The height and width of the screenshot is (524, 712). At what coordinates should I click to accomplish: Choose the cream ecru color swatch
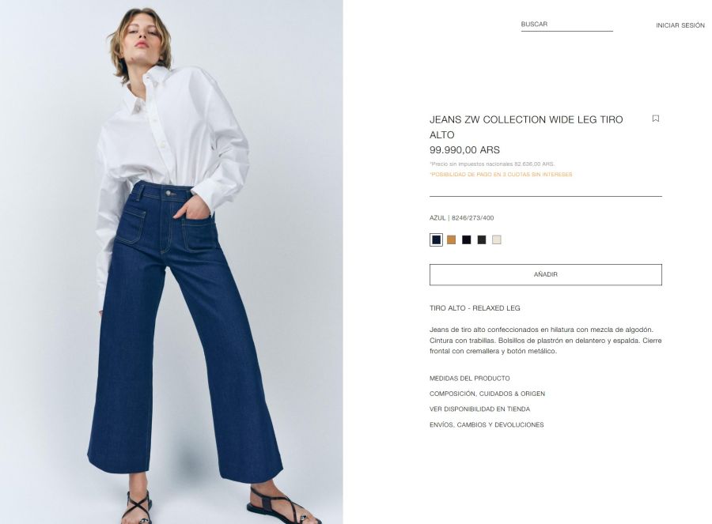[496, 239]
